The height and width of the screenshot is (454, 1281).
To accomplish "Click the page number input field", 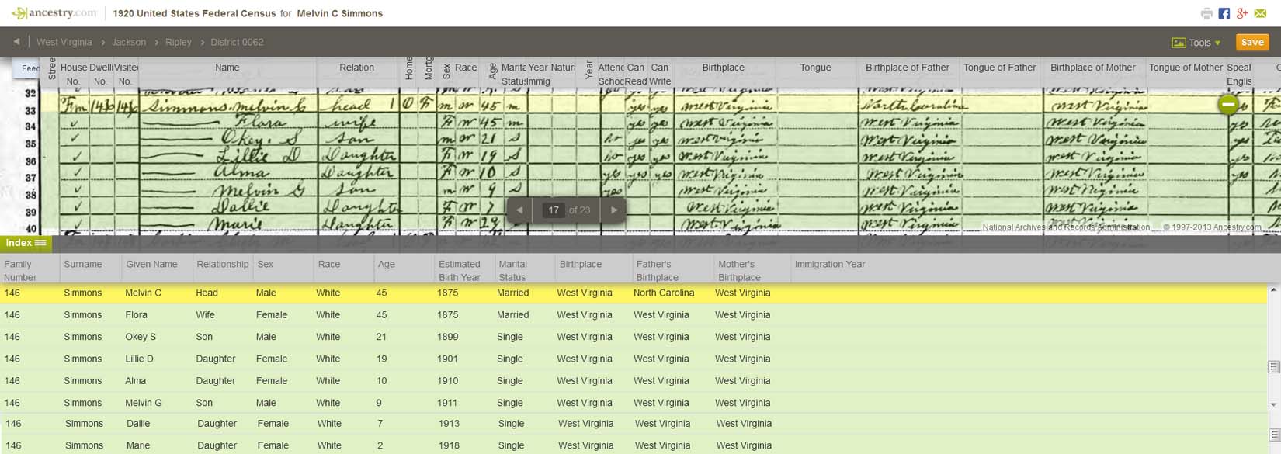I will pyautogui.click(x=554, y=210).
